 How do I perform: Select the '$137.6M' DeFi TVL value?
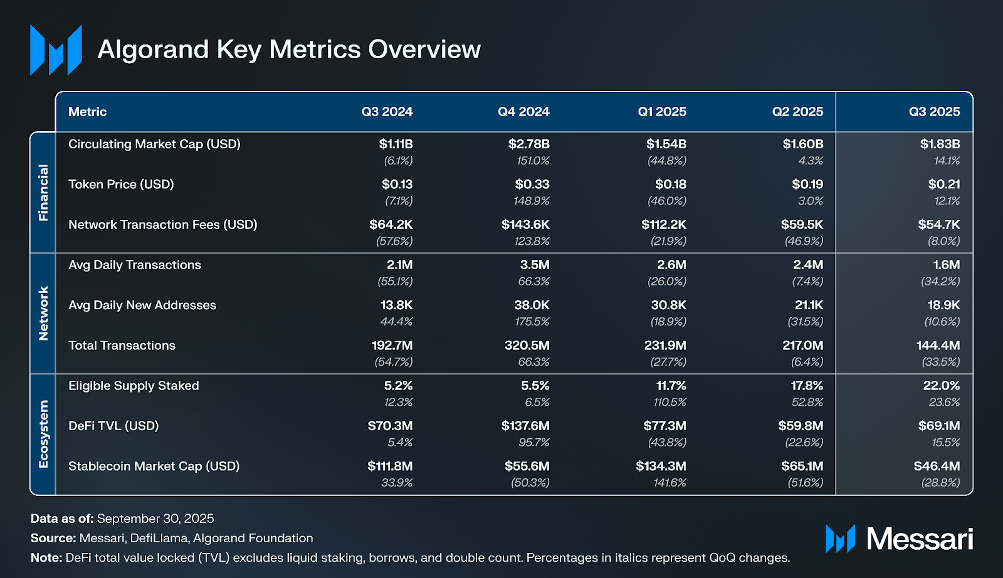pyautogui.click(x=525, y=426)
